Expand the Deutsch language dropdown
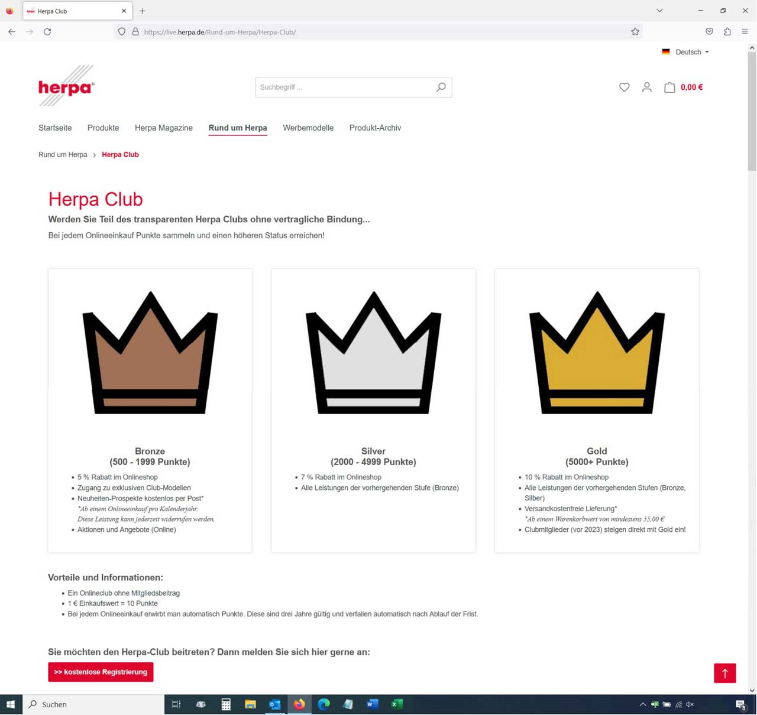 coord(686,52)
